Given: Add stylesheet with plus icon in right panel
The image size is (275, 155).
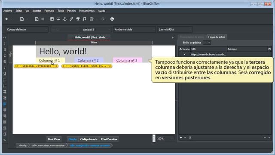Looking at the screenshot, I should (x=181, y=138).
